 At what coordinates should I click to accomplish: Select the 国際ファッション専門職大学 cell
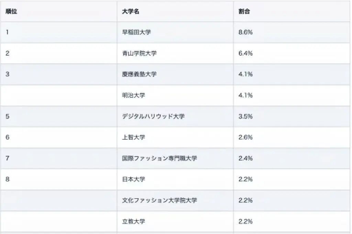click(x=159, y=158)
